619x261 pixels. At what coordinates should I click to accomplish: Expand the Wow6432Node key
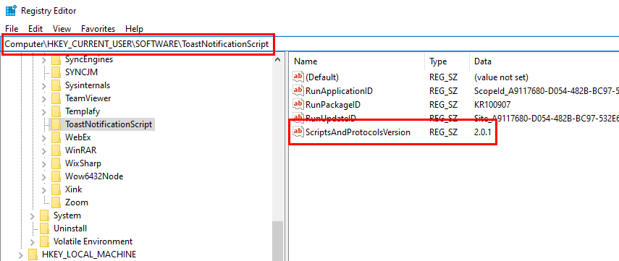(x=44, y=176)
